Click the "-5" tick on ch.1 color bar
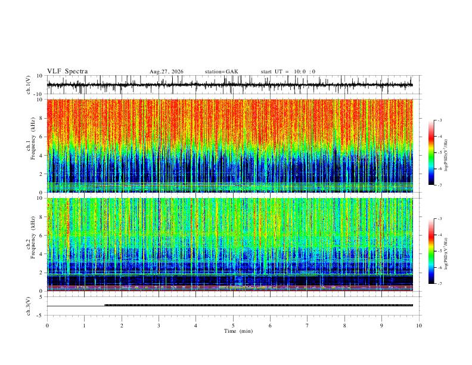 (x=439, y=153)
